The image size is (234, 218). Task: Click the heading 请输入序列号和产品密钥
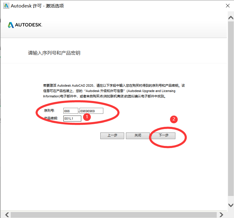(54, 53)
